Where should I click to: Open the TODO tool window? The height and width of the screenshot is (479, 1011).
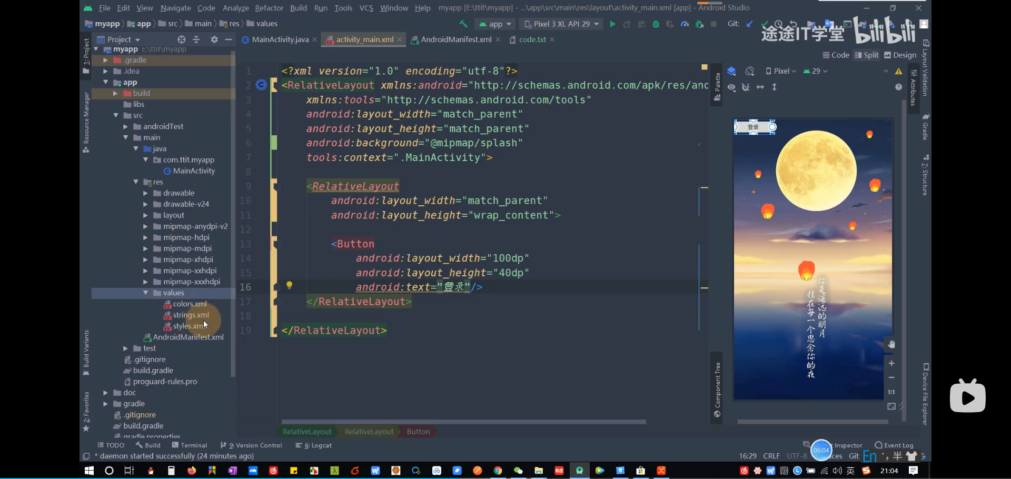[111, 445]
